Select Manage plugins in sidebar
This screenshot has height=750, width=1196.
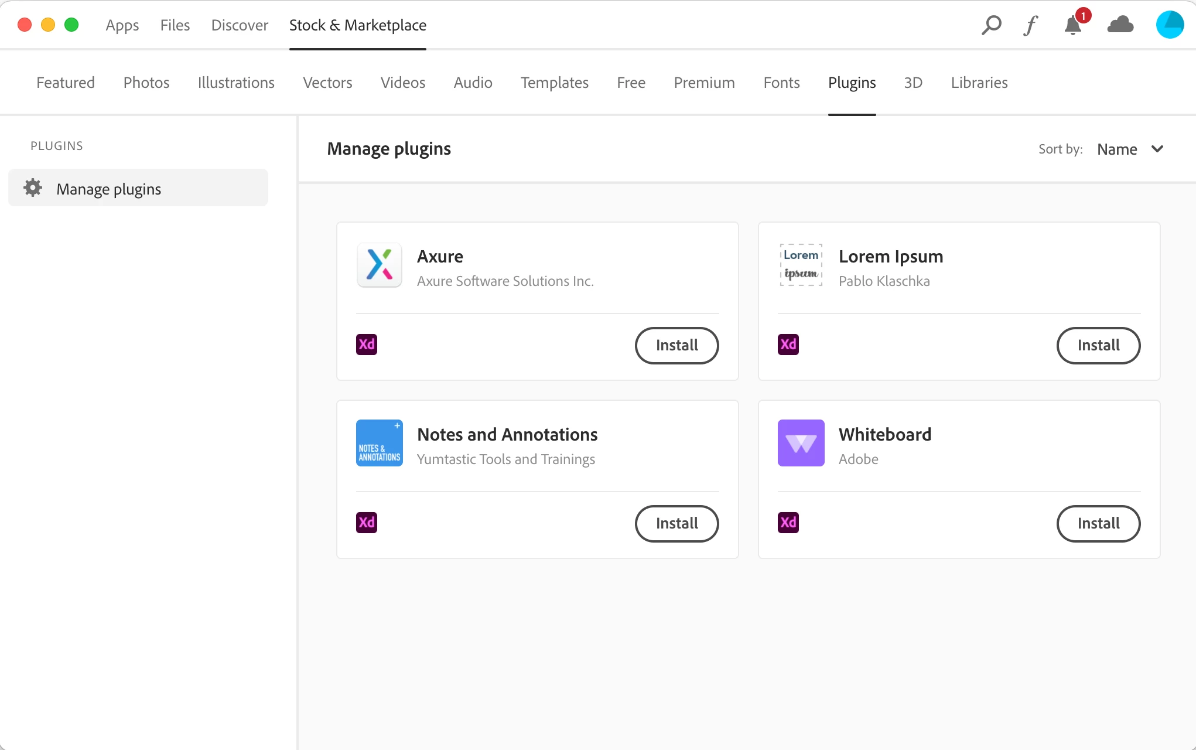[x=138, y=189]
